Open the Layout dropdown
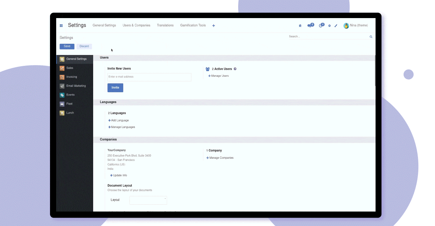The height and width of the screenshot is (226, 435). click(148, 200)
